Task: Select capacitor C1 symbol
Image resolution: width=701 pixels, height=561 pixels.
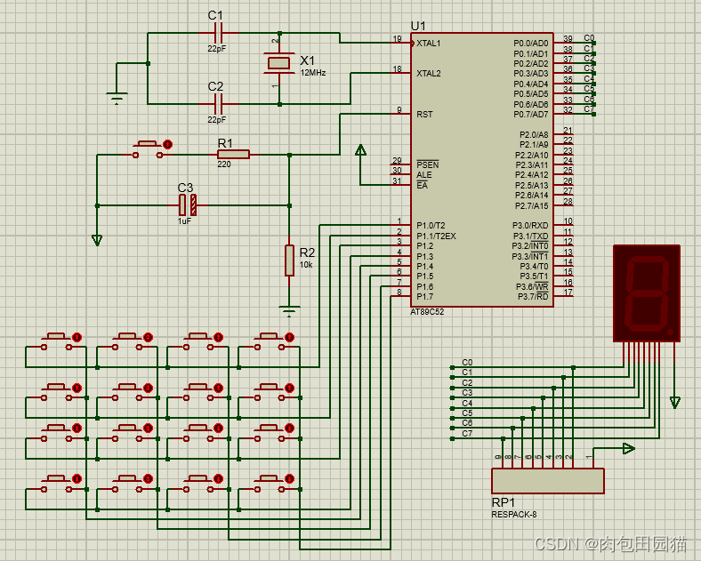Action: pyautogui.click(x=219, y=33)
